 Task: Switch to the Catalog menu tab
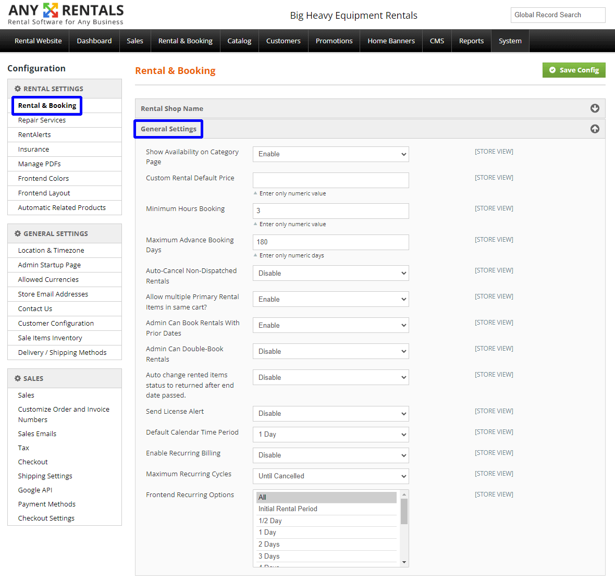click(x=239, y=41)
